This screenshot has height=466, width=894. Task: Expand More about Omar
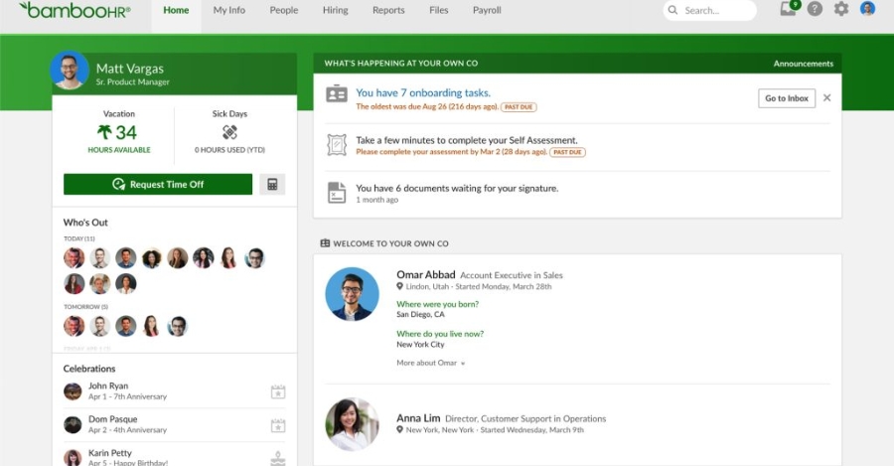pyautogui.click(x=431, y=364)
